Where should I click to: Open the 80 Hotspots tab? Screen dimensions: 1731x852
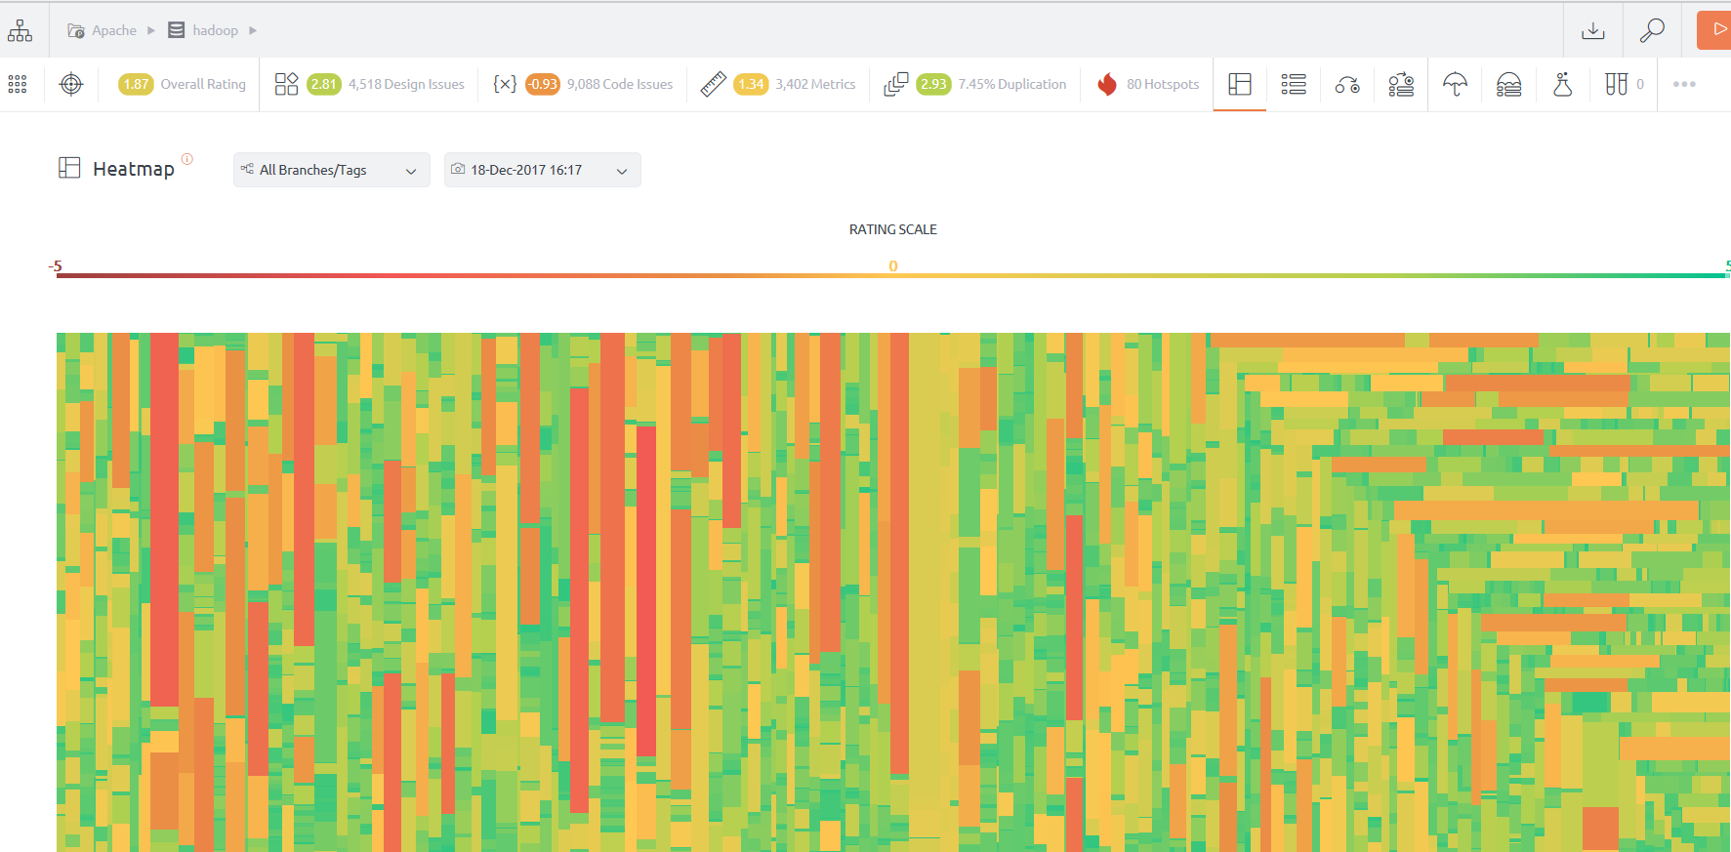pos(1148,85)
